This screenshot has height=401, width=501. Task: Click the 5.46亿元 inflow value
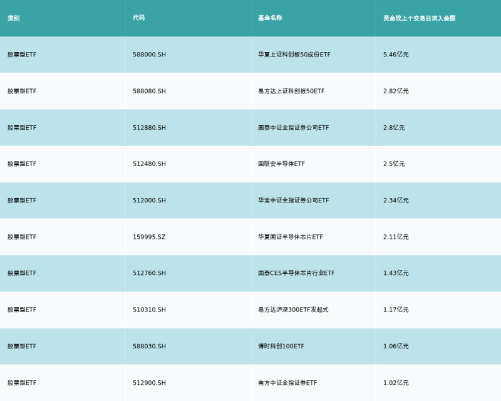point(396,55)
